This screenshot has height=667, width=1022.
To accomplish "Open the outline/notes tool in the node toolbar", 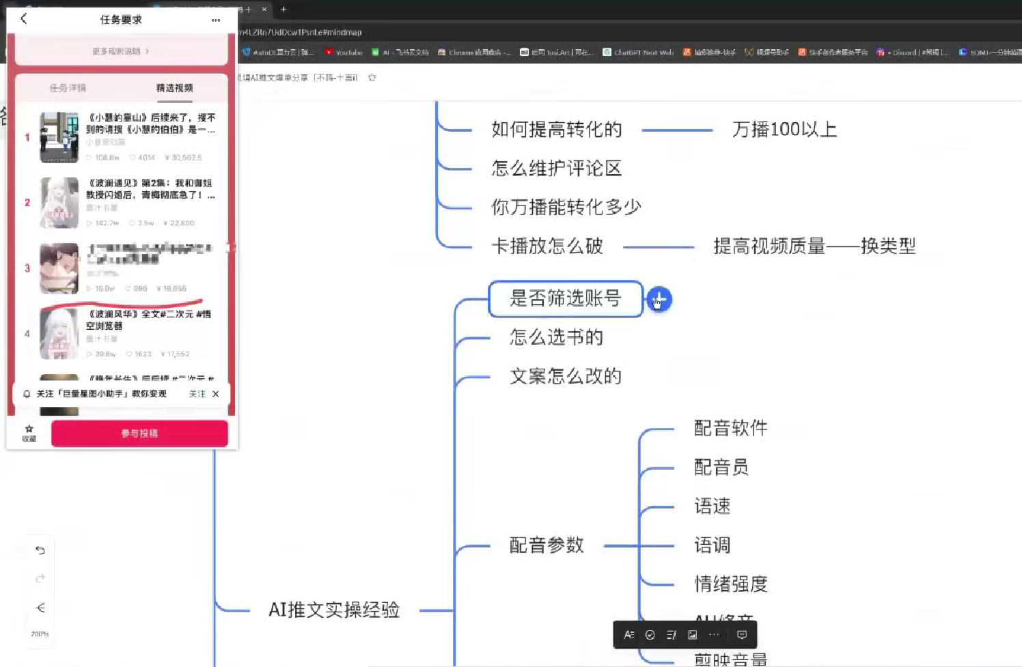I will pyautogui.click(x=672, y=634).
